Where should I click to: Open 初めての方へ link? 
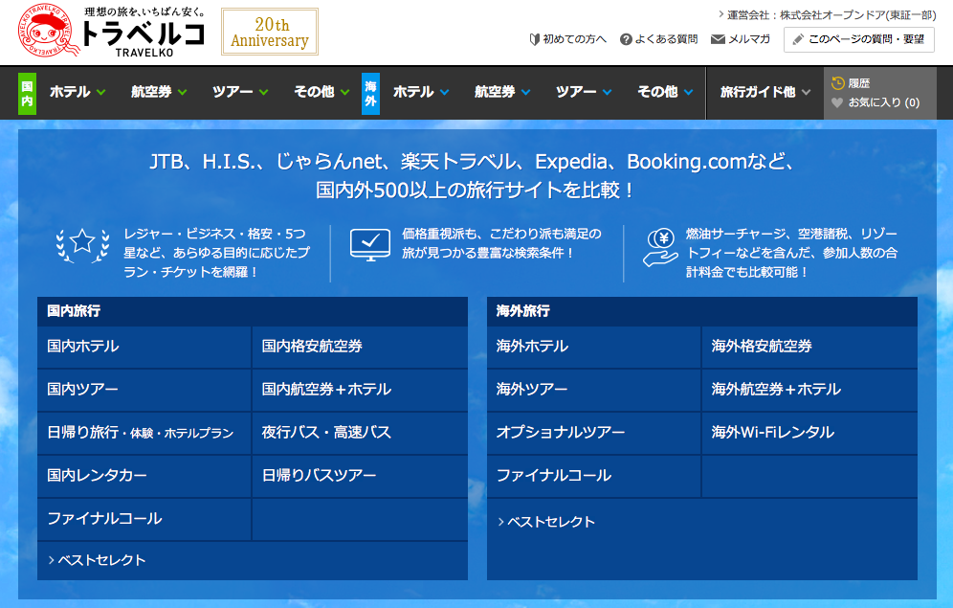(574, 39)
